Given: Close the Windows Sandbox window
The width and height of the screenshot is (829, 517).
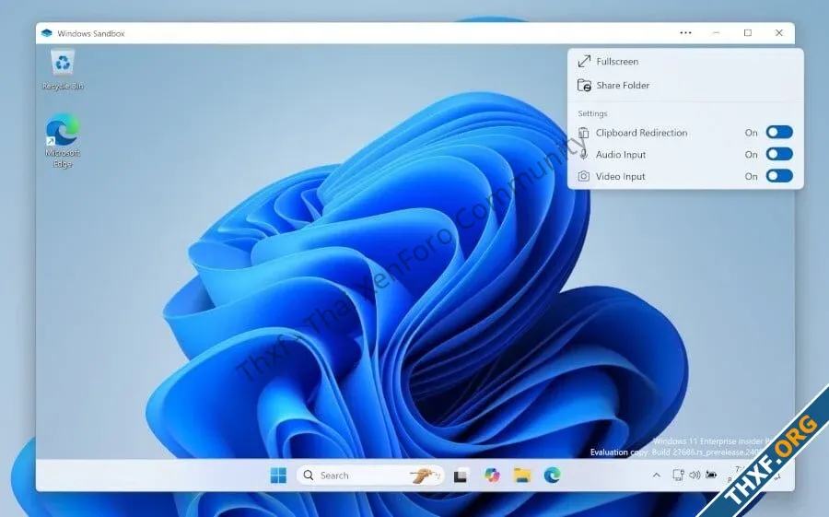Looking at the screenshot, I should 778,33.
